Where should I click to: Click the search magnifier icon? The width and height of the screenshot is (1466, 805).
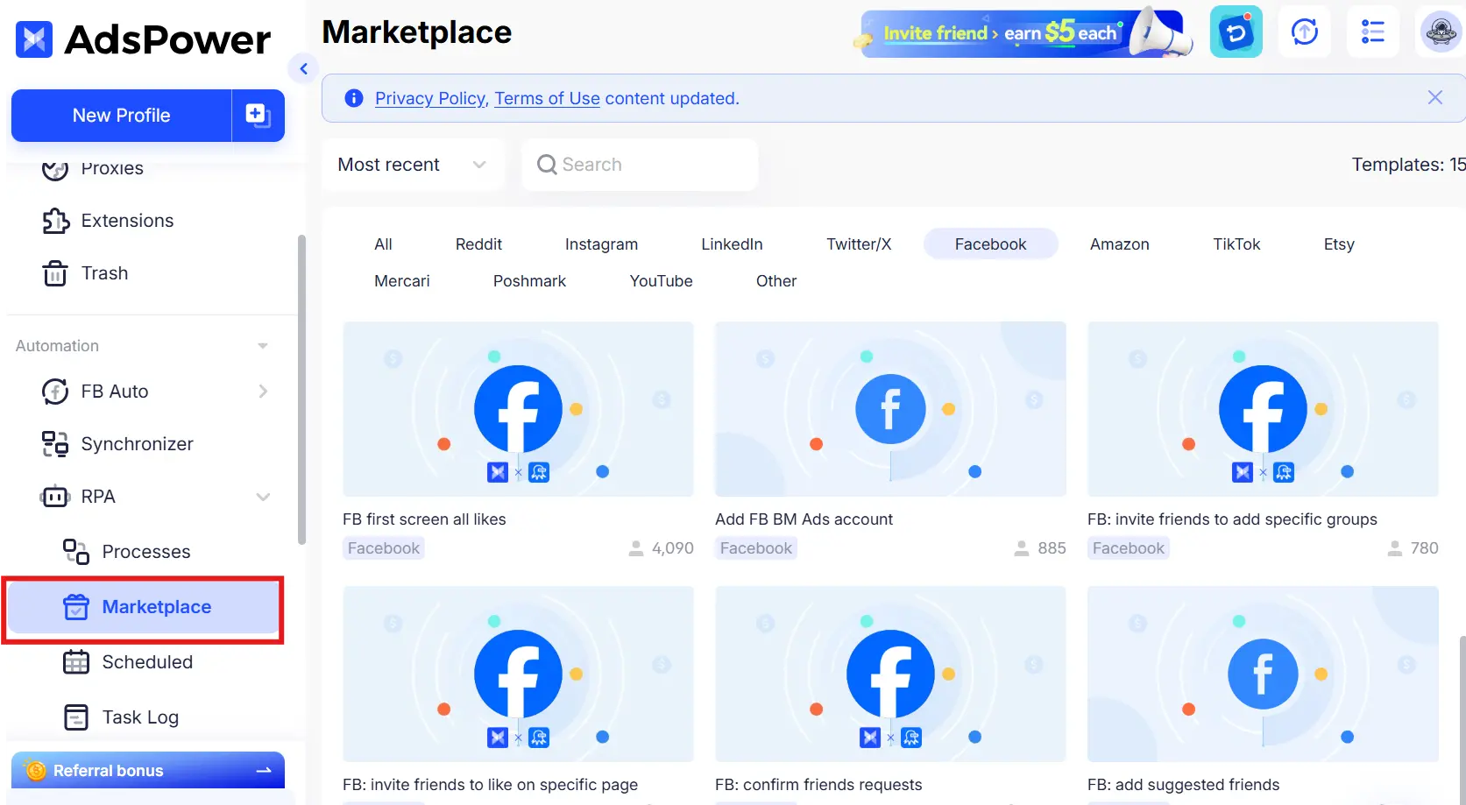547,165
